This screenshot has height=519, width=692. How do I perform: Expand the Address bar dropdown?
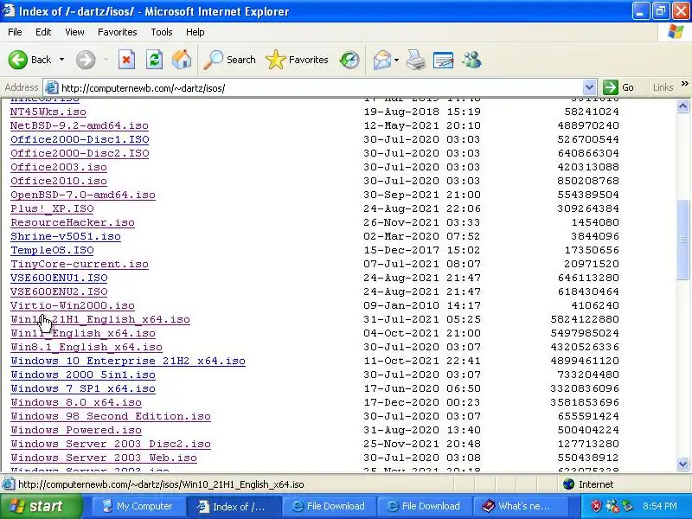[589, 88]
